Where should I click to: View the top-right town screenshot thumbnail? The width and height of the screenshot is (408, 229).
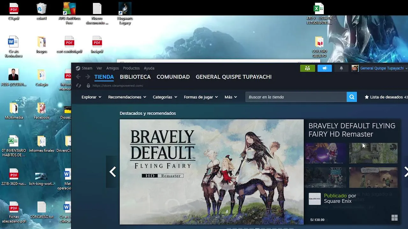point(373,153)
